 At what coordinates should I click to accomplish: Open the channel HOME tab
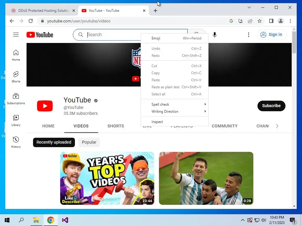pos(48,126)
